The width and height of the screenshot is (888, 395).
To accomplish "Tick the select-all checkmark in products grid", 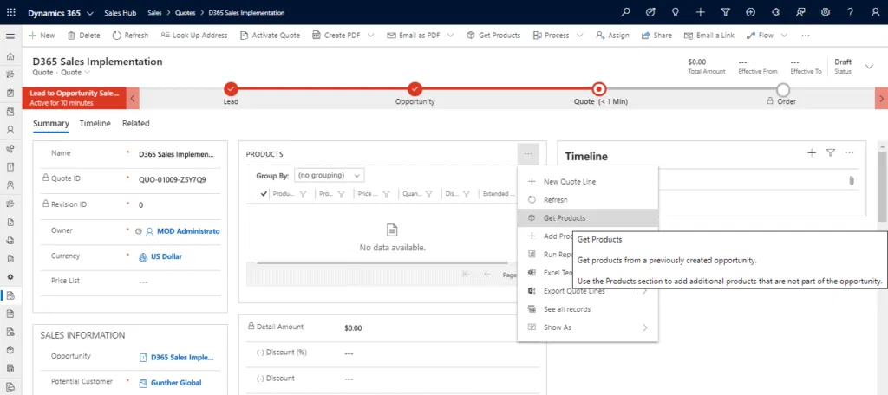I will click(264, 193).
